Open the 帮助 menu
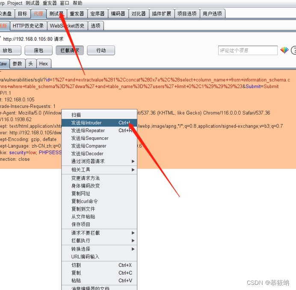The width and height of the screenshot is (296, 290). click(77, 3)
